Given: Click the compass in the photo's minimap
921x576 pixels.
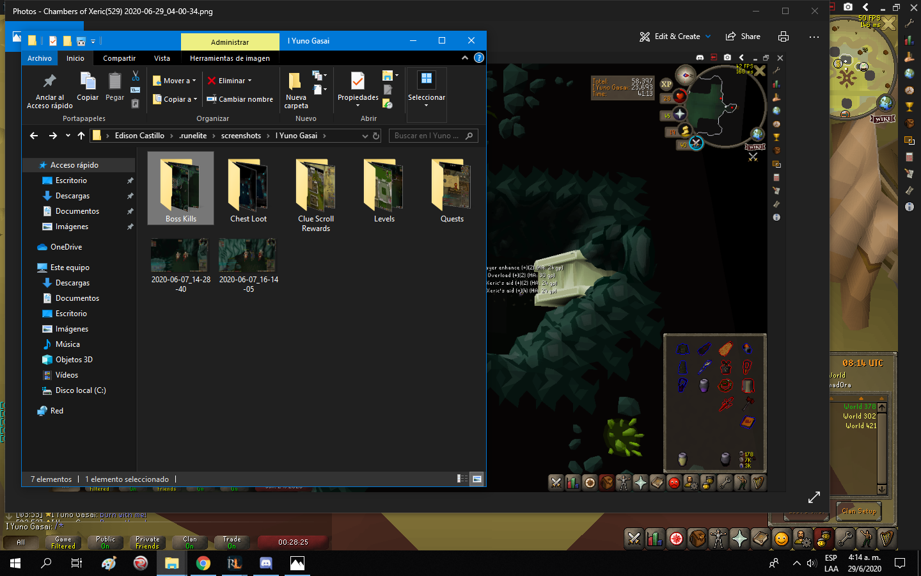Looking at the screenshot, I should 686,75.
